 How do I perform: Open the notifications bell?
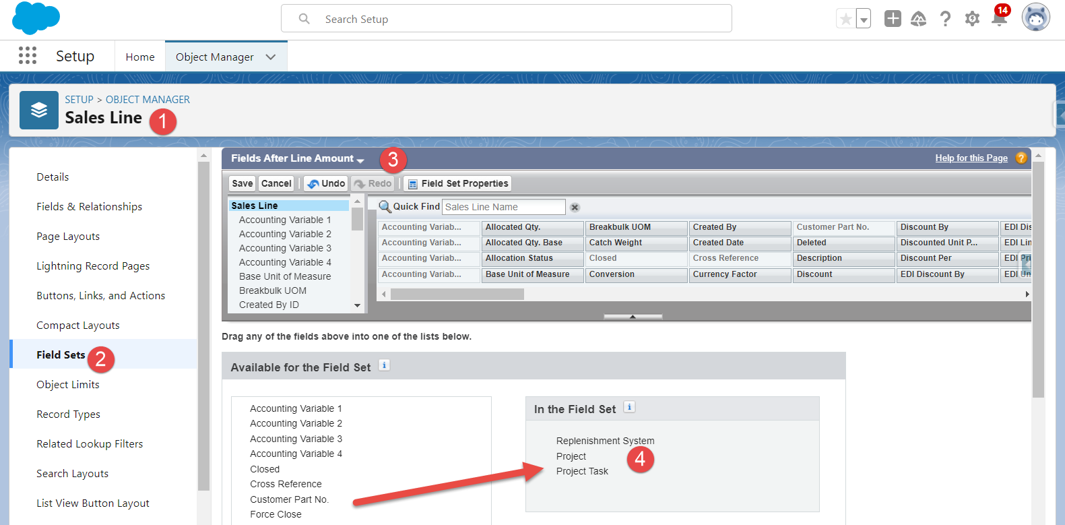click(x=1000, y=18)
